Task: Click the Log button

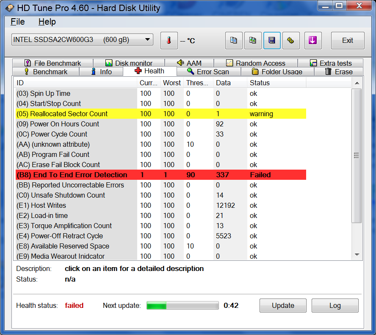Action: click(335, 305)
